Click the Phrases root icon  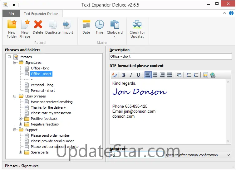(x=16, y=57)
